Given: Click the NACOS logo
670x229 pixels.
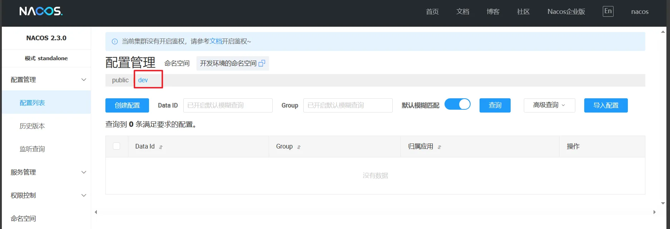Looking at the screenshot, I should (x=41, y=11).
